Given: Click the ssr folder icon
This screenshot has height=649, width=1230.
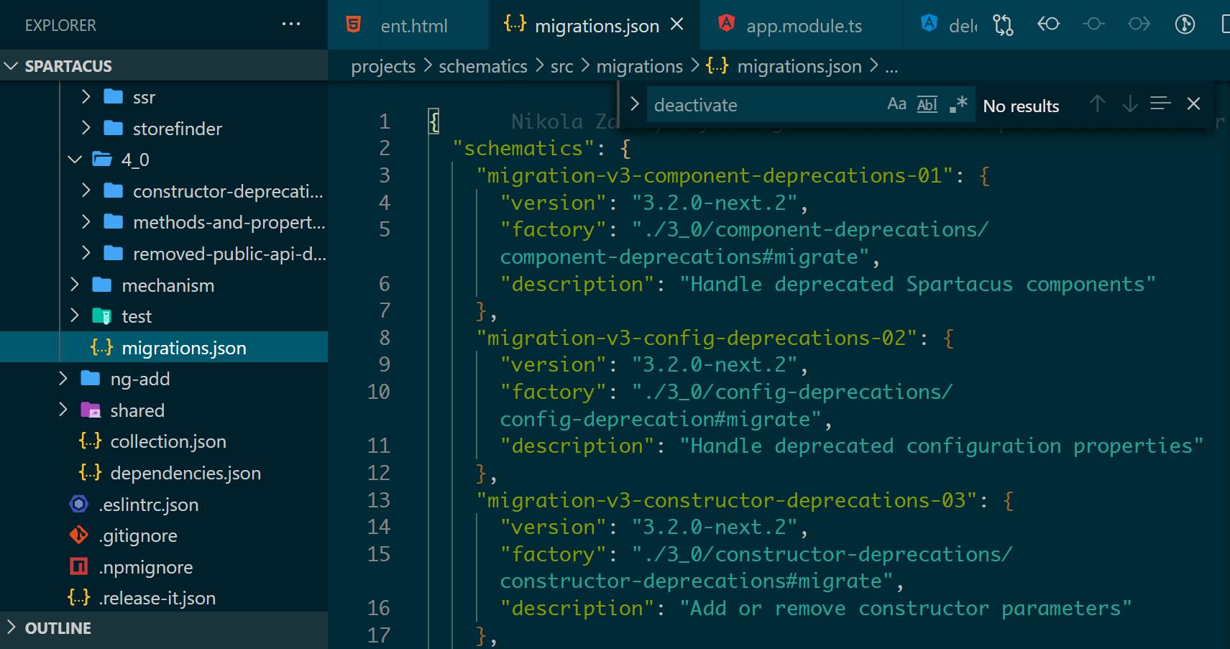Looking at the screenshot, I should [113, 97].
